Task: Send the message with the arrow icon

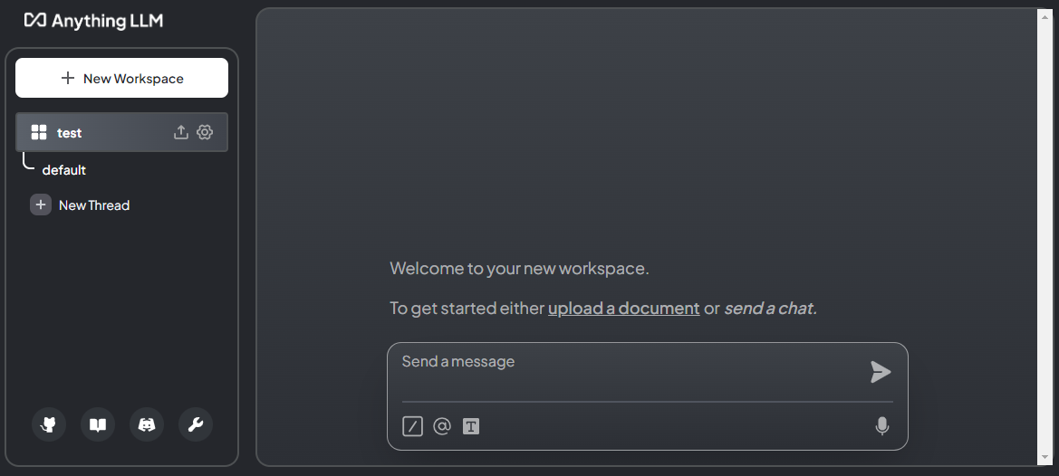Action: point(881,372)
